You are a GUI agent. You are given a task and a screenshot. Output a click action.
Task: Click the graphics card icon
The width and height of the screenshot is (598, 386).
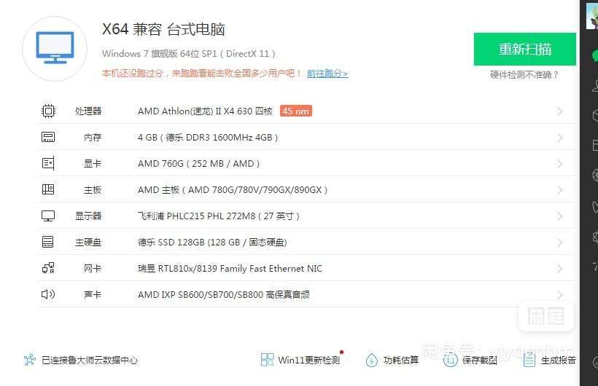48,163
